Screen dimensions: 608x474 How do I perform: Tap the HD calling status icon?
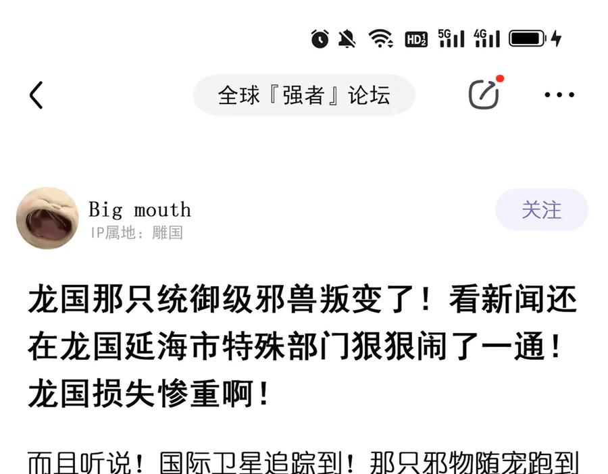[416, 39]
